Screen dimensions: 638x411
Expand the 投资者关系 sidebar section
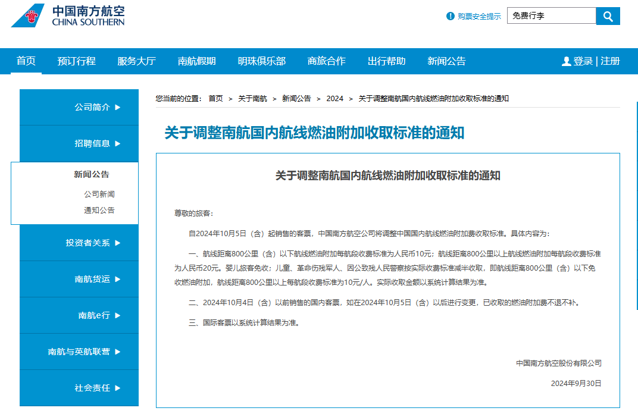93,243
